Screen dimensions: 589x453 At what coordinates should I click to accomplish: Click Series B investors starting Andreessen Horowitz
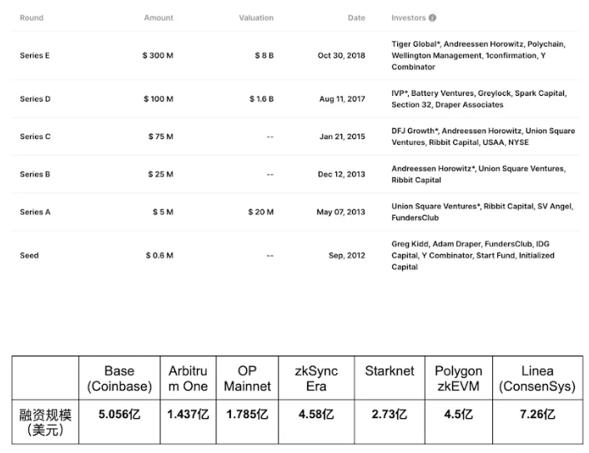coord(478,174)
